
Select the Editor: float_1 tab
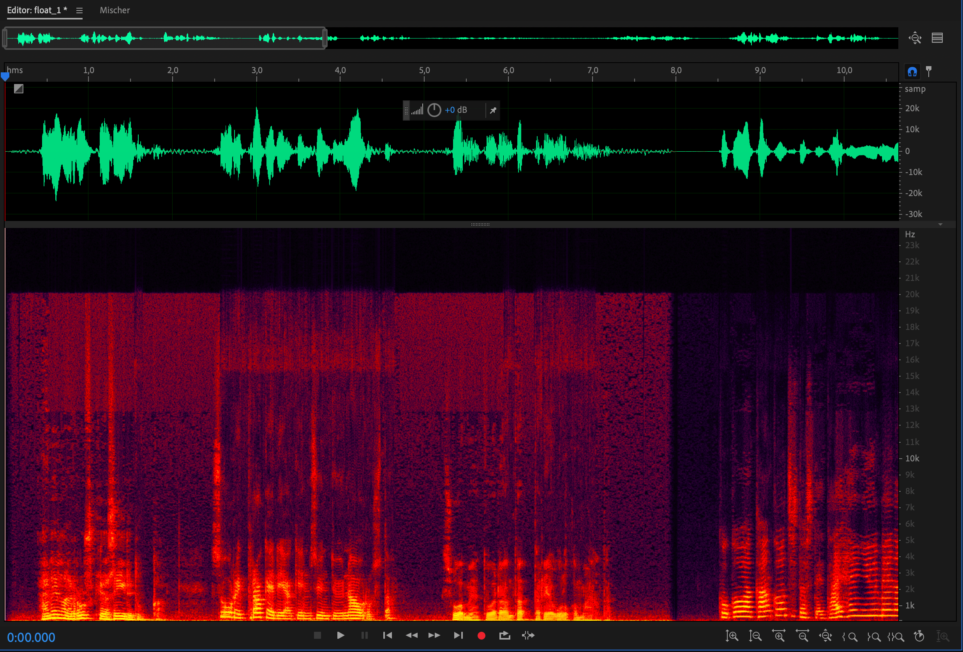pos(37,11)
